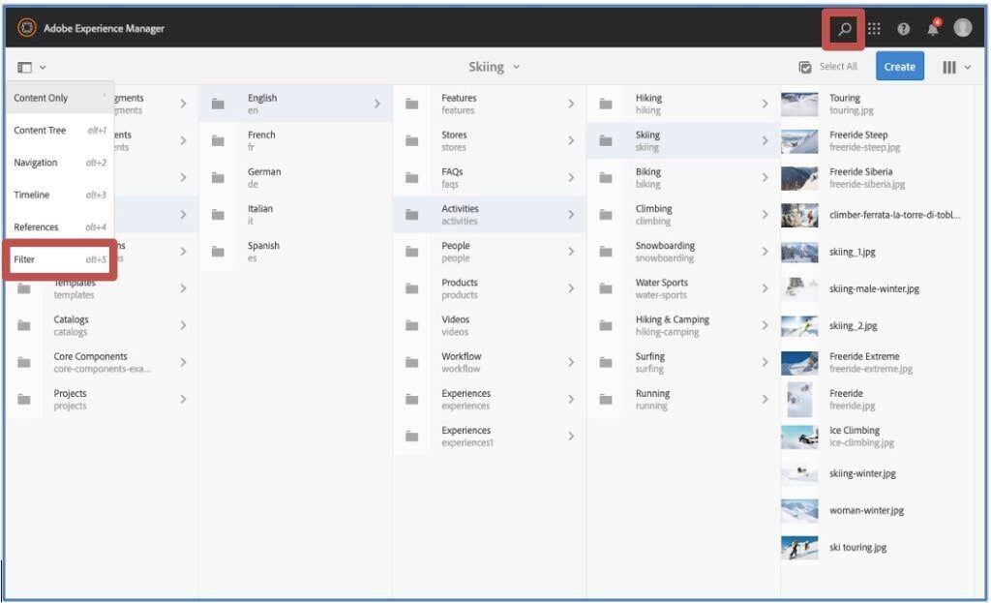Click the Projects folder icon
The height and width of the screenshot is (603, 991).
click(24, 399)
